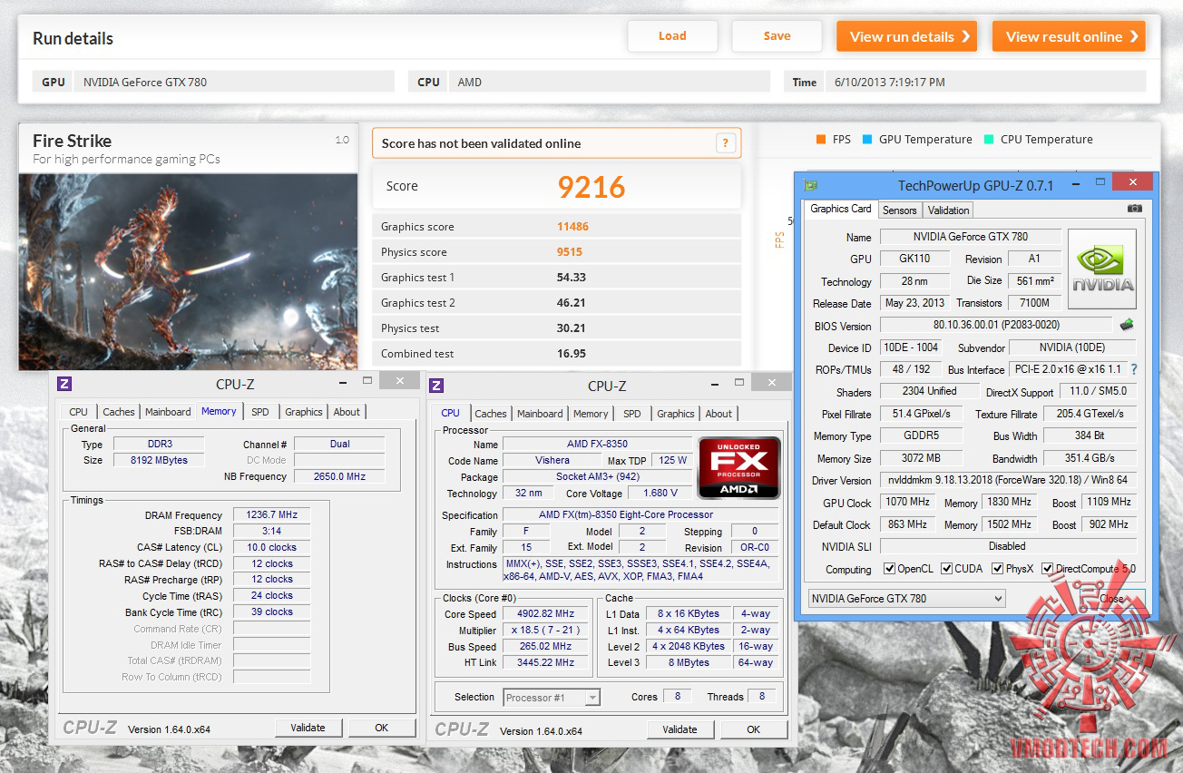This screenshot has width=1183, height=773.
Task: Select the Graphics Card tab in GPU-Z
Action: [840, 209]
